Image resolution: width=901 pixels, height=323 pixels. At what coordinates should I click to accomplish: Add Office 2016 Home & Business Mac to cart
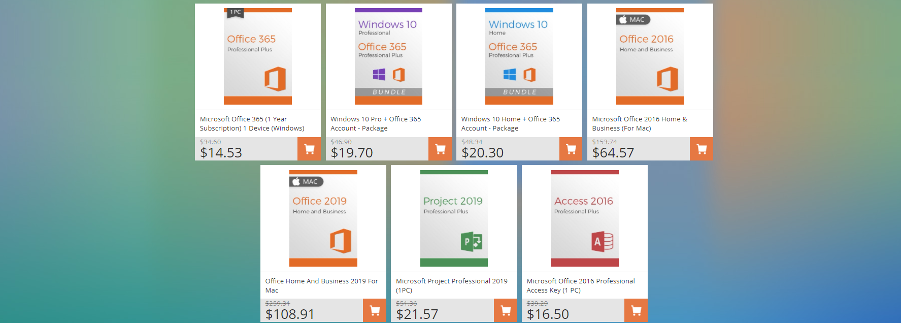pyautogui.click(x=702, y=149)
